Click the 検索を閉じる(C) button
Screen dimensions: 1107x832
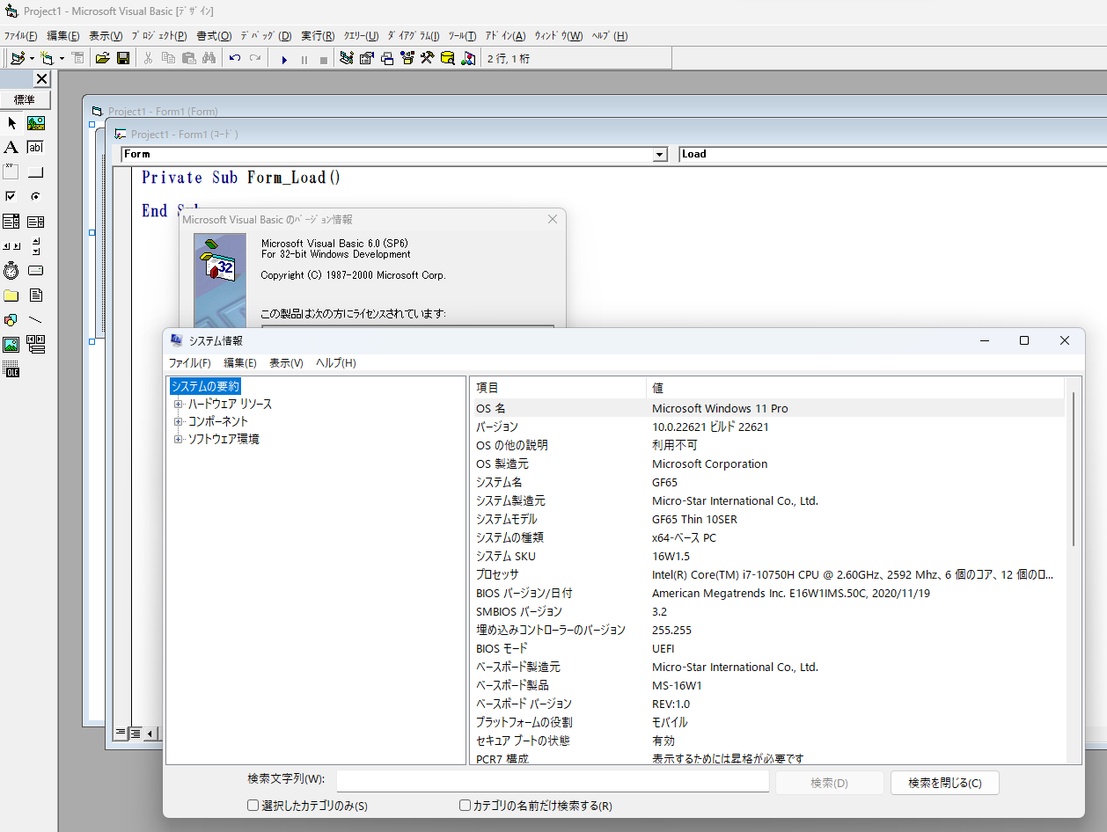tap(945, 783)
